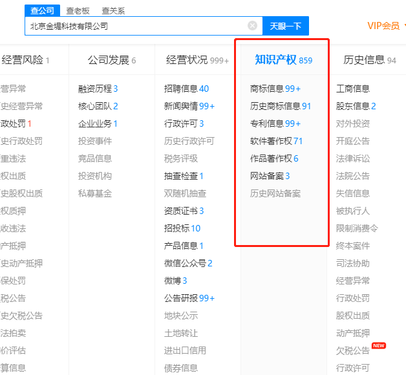
Task: Clear the search box with the X icon
Action: [252, 26]
